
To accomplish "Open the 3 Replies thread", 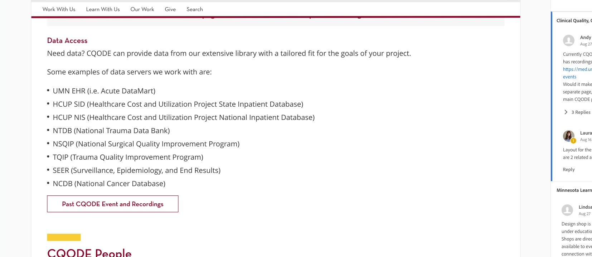I will click(581, 112).
